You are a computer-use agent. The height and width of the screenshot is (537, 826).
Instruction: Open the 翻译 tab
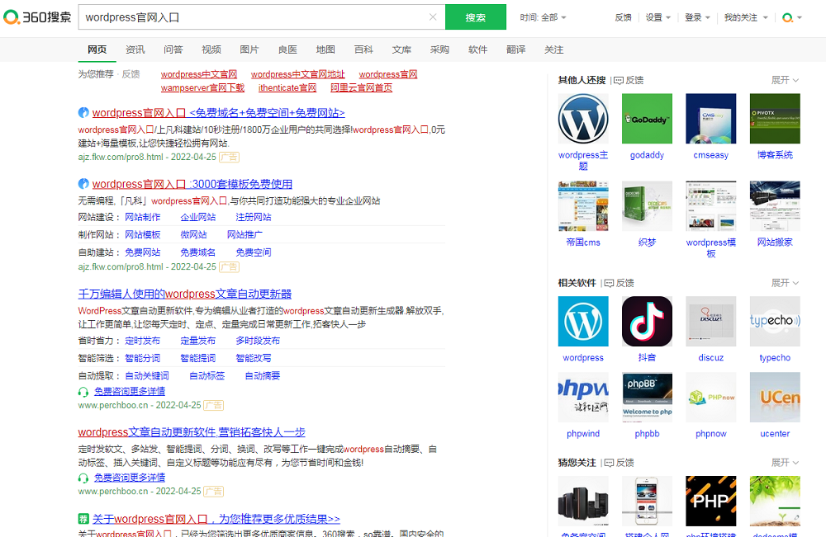click(x=515, y=49)
